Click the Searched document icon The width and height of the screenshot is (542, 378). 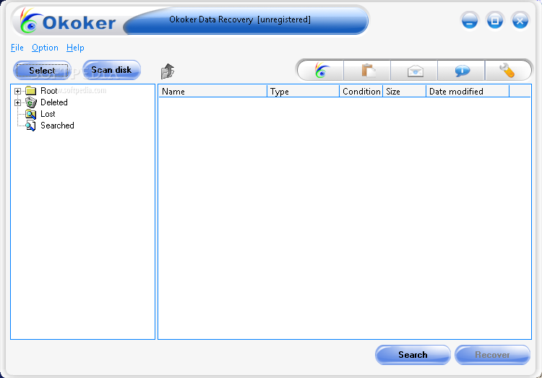click(31, 126)
